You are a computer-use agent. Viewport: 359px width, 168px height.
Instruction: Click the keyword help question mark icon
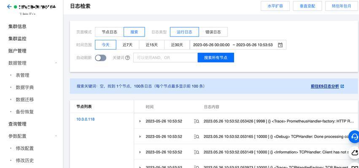127,58
